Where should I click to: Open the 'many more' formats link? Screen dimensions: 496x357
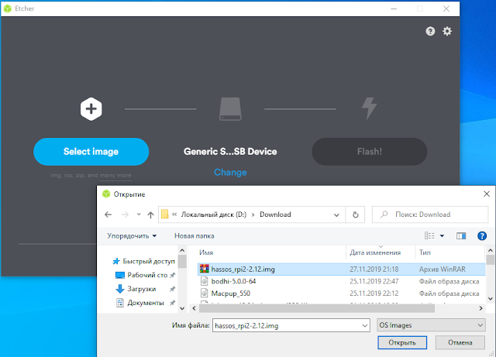coord(115,175)
